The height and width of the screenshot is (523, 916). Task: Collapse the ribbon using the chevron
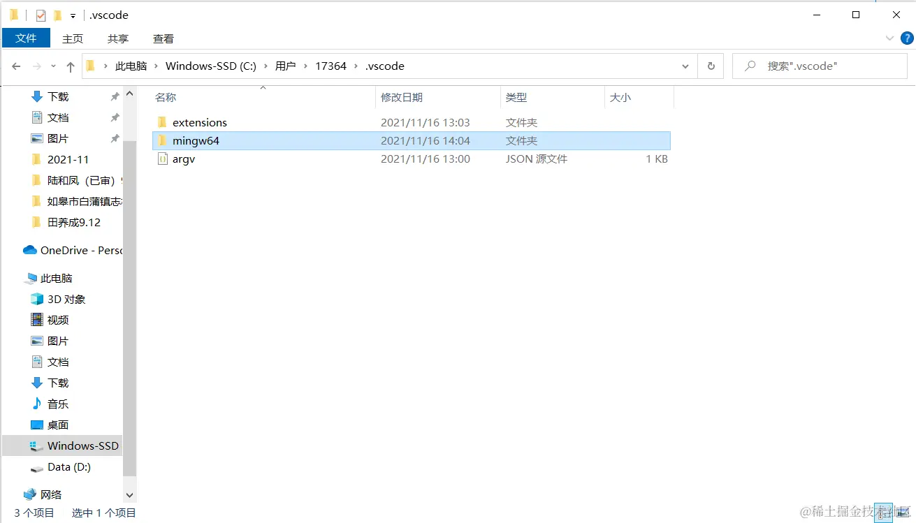[890, 38]
